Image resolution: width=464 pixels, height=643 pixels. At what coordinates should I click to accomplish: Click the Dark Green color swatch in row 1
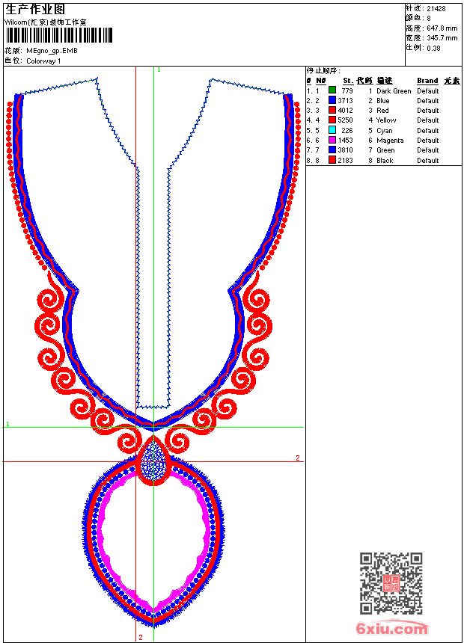[x=332, y=90]
